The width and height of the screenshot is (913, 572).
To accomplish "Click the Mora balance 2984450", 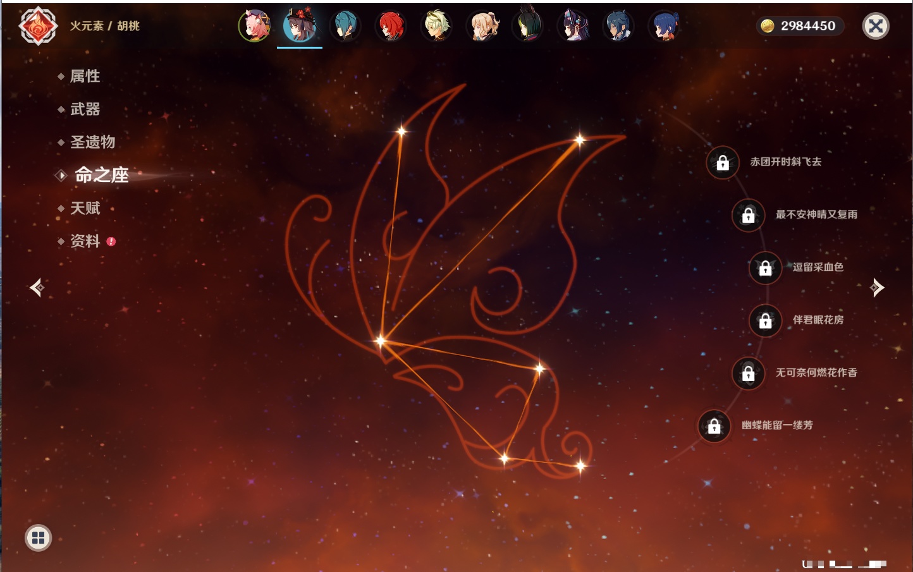I will point(800,26).
